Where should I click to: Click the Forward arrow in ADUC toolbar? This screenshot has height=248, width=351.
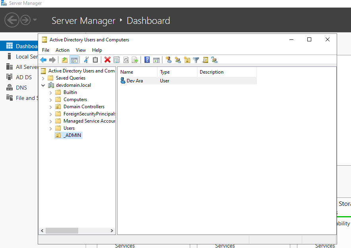click(x=52, y=60)
